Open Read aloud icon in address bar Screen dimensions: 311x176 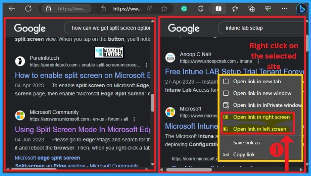pyautogui.click(x=149, y=8)
